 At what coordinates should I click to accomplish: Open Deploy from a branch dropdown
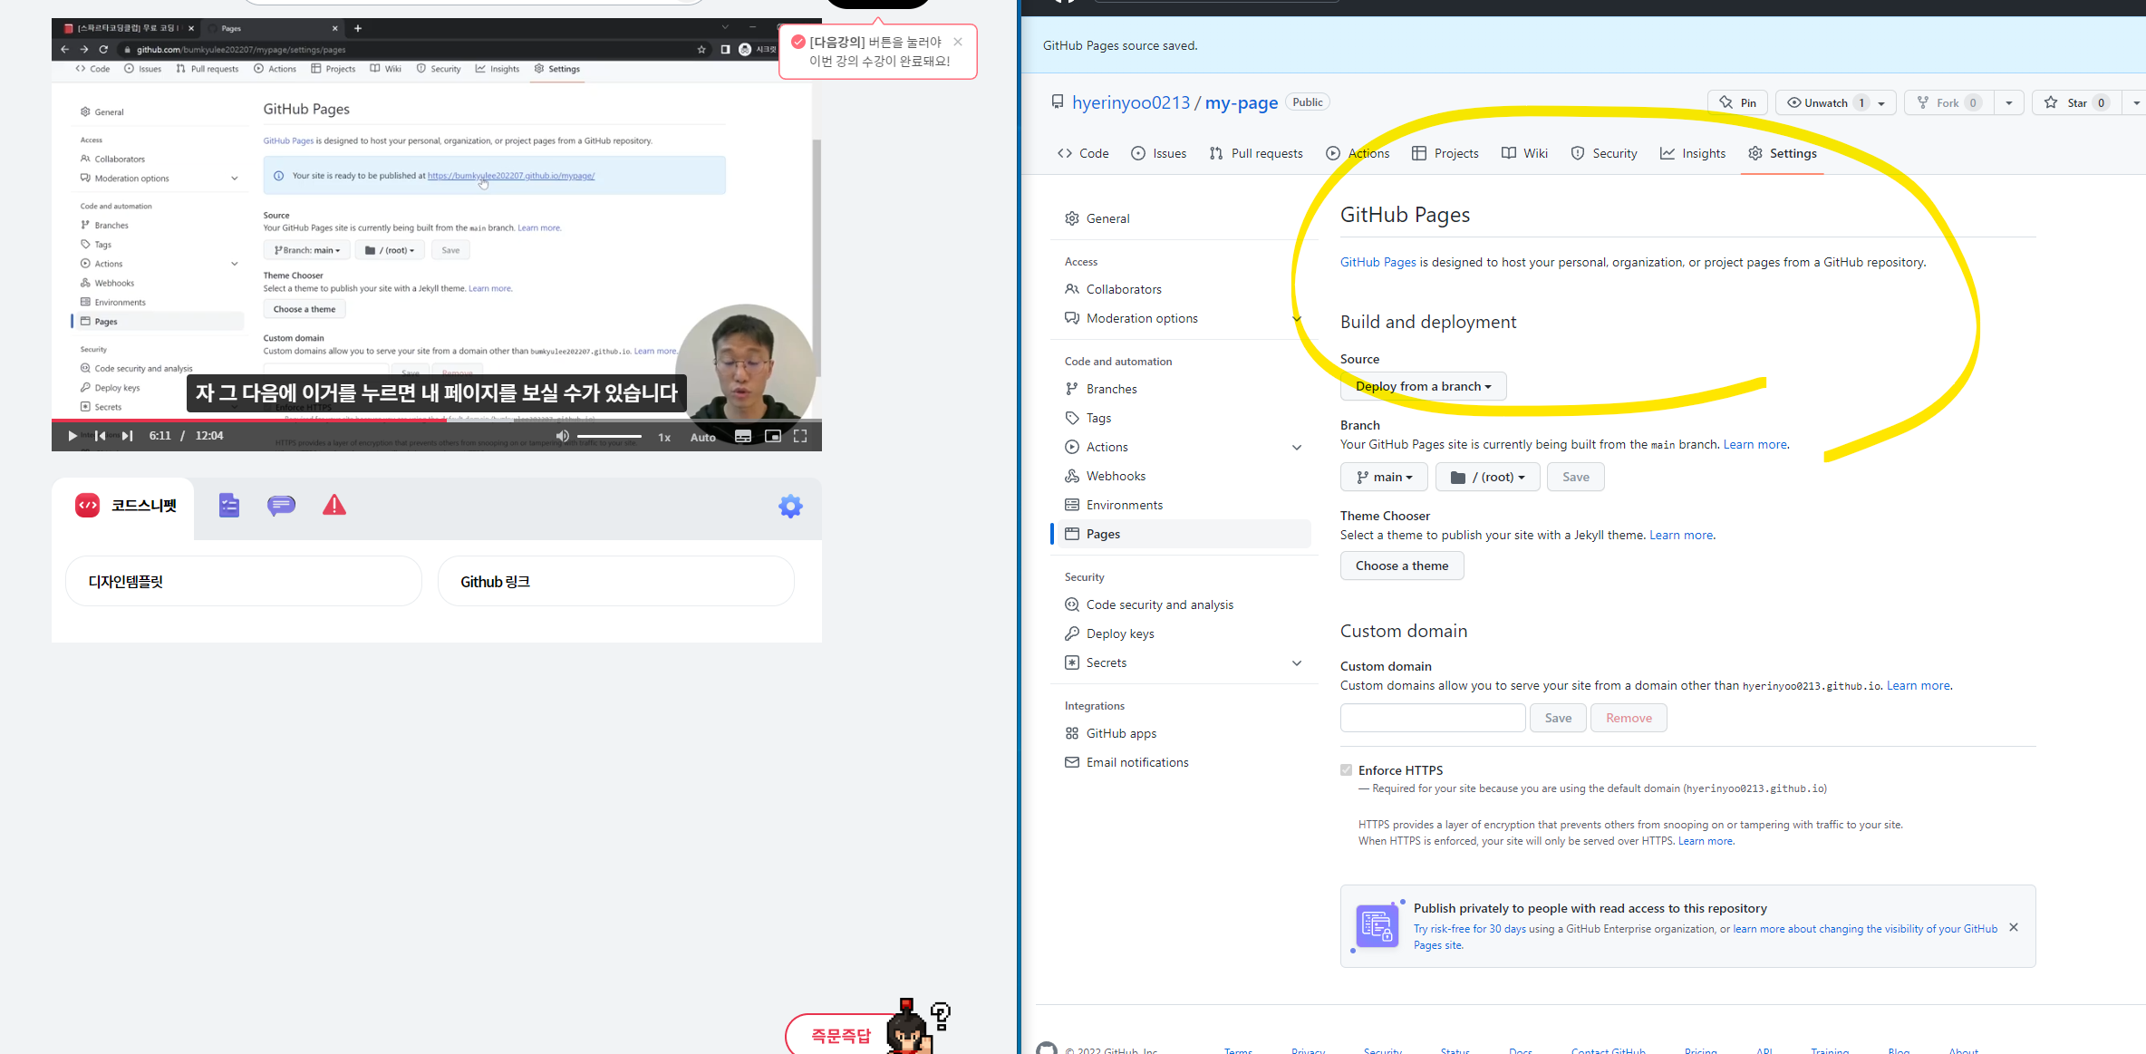point(1423,386)
